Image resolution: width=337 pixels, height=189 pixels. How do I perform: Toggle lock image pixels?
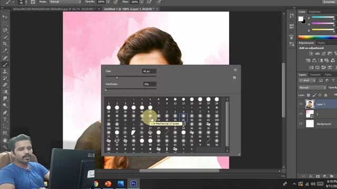pos(314,95)
